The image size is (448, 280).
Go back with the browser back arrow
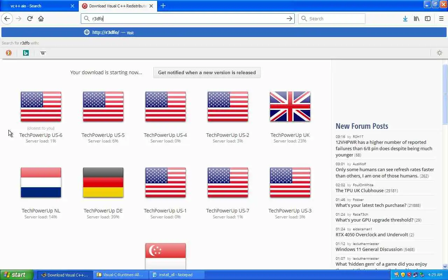(7, 19)
